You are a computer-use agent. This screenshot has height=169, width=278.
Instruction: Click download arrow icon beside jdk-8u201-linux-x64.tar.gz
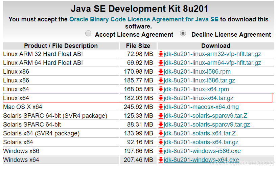(x=161, y=98)
